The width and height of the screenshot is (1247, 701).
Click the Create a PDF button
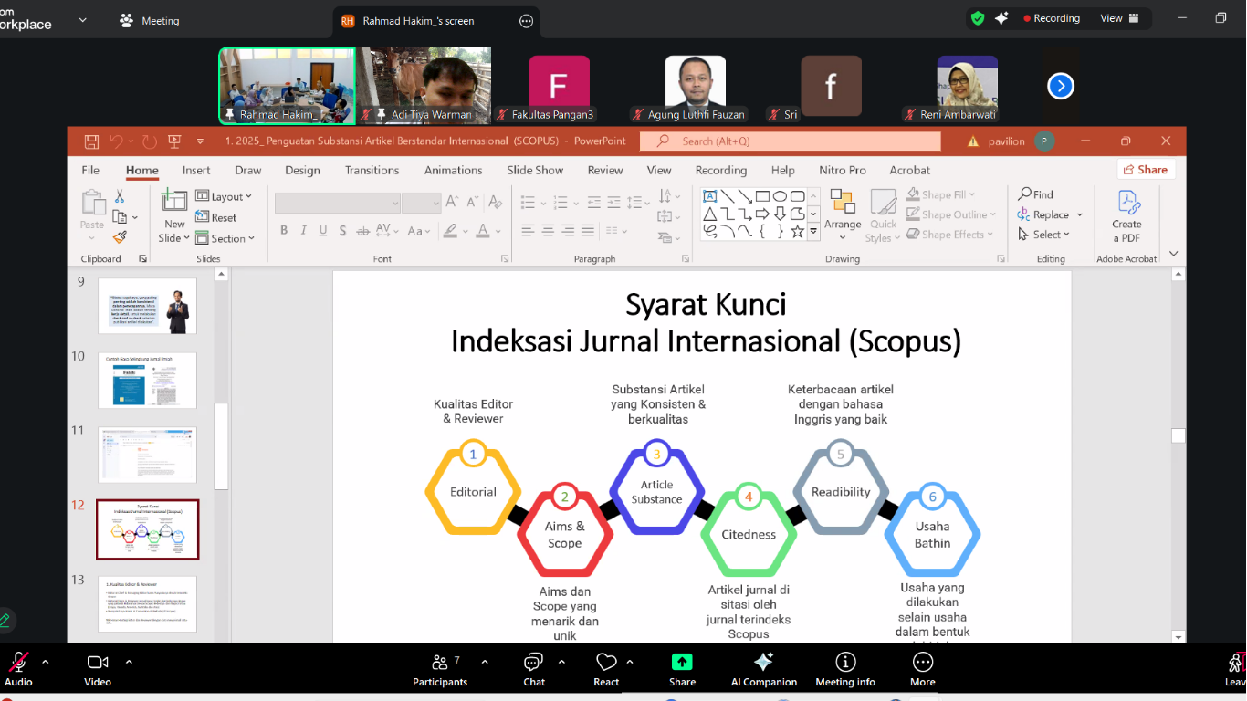1126,217
